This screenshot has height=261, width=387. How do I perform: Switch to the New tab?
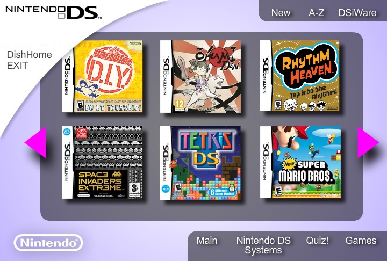click(x=281, y=13)
